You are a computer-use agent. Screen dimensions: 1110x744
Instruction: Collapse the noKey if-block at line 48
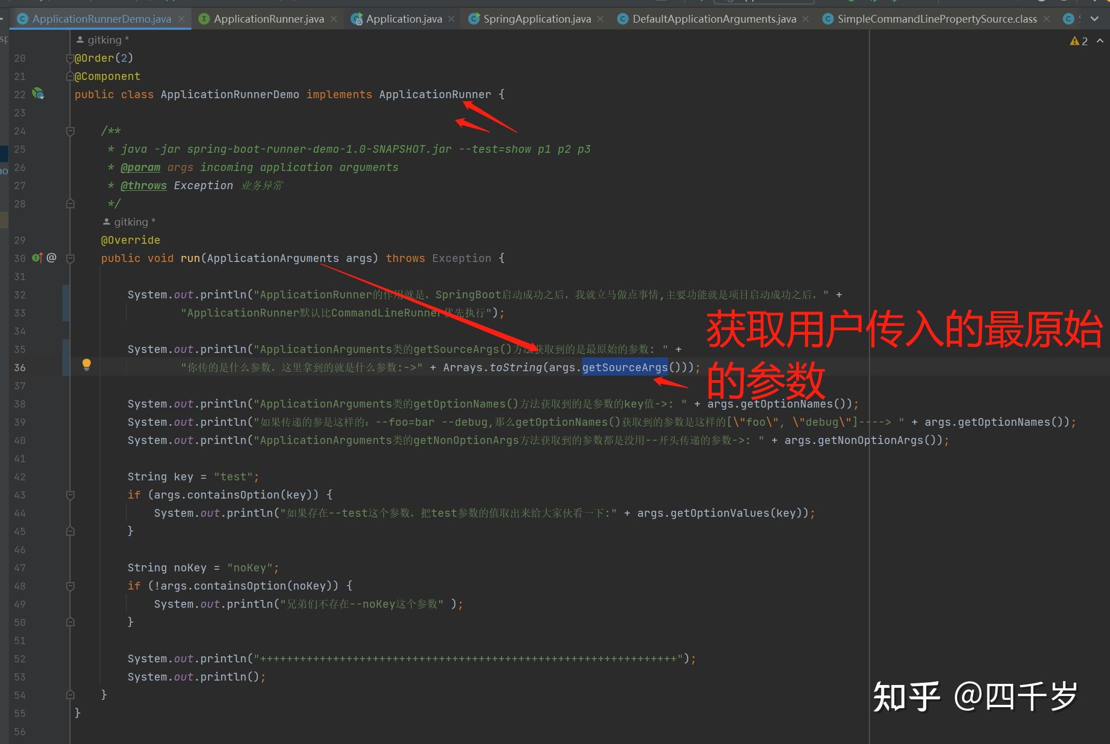70,586
